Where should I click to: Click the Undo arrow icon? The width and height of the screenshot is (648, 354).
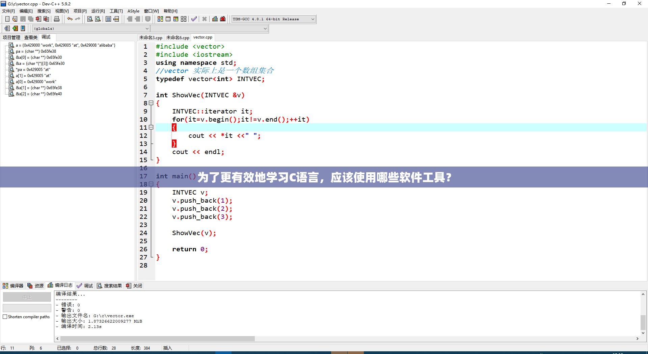70,19
